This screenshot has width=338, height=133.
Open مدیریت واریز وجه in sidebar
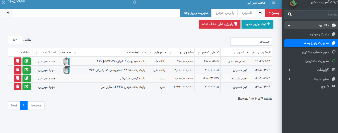311,43
